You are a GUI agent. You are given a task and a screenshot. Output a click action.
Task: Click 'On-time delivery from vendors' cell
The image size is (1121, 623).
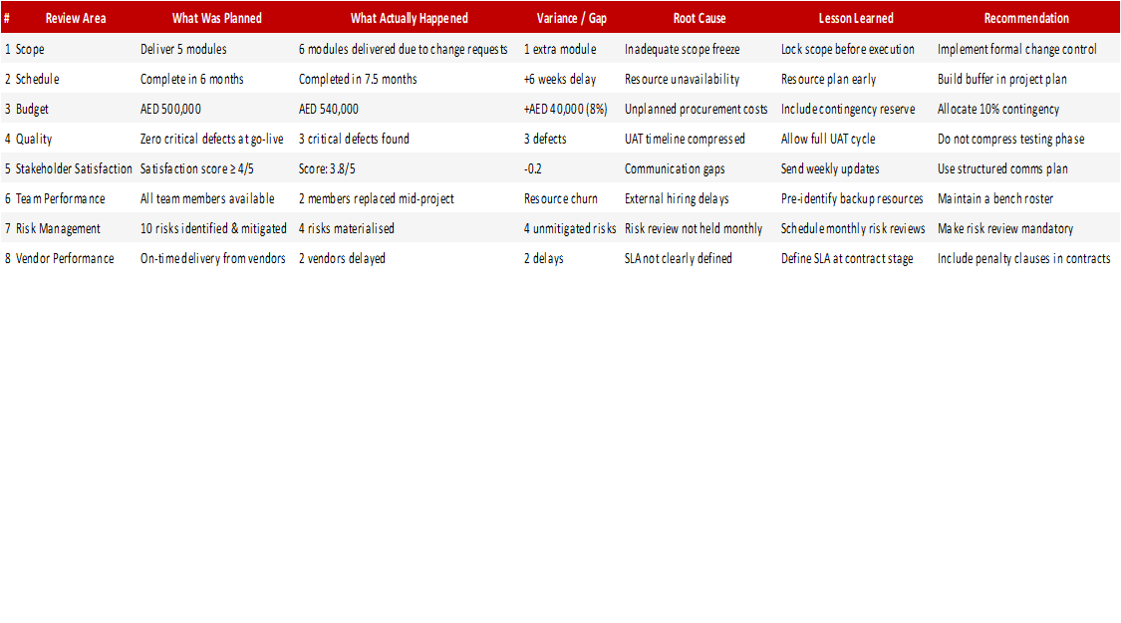coord(212,259)
